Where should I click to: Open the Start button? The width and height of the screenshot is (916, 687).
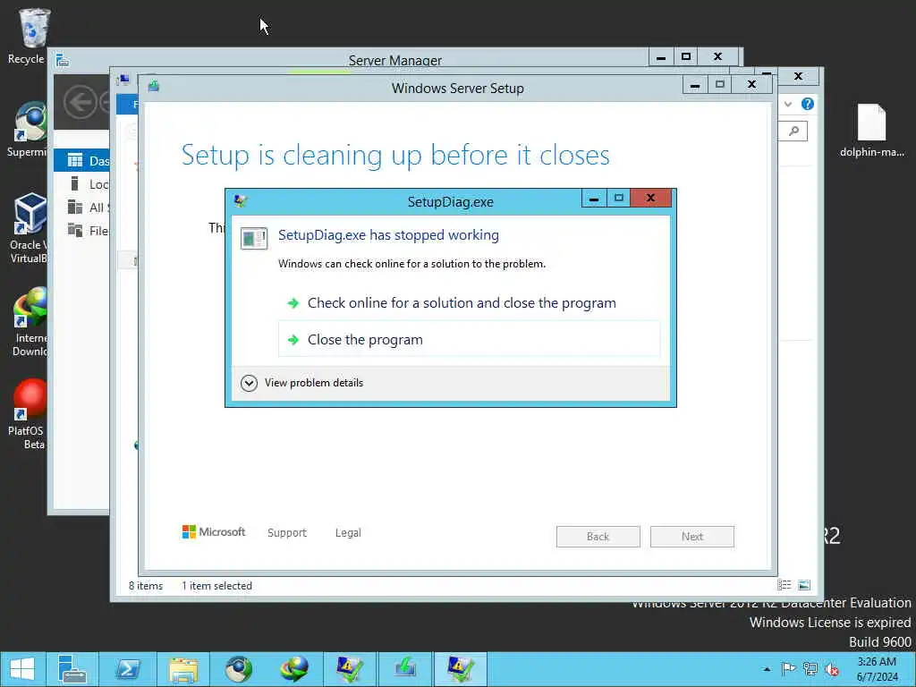[22, 669]
